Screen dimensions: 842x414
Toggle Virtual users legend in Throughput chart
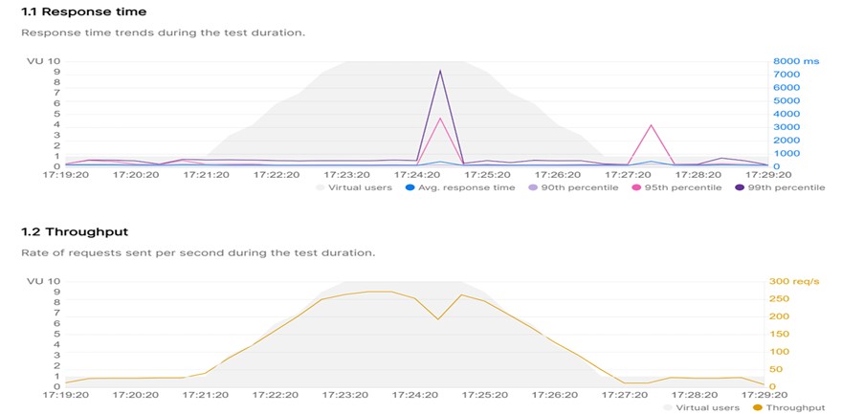point(701,407)
